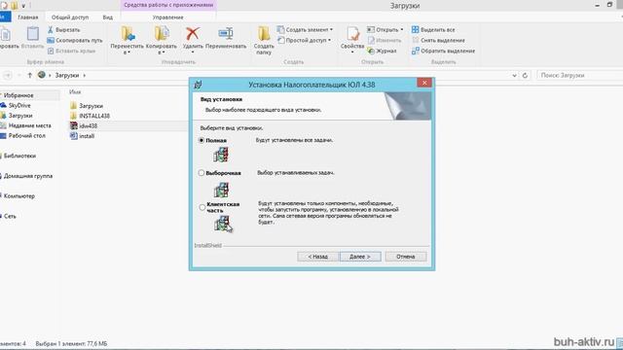Open Домашняя группа in the sidebar
Viewport: 623px width, 350px height.
pyautogui.click(x=28, y=176)
